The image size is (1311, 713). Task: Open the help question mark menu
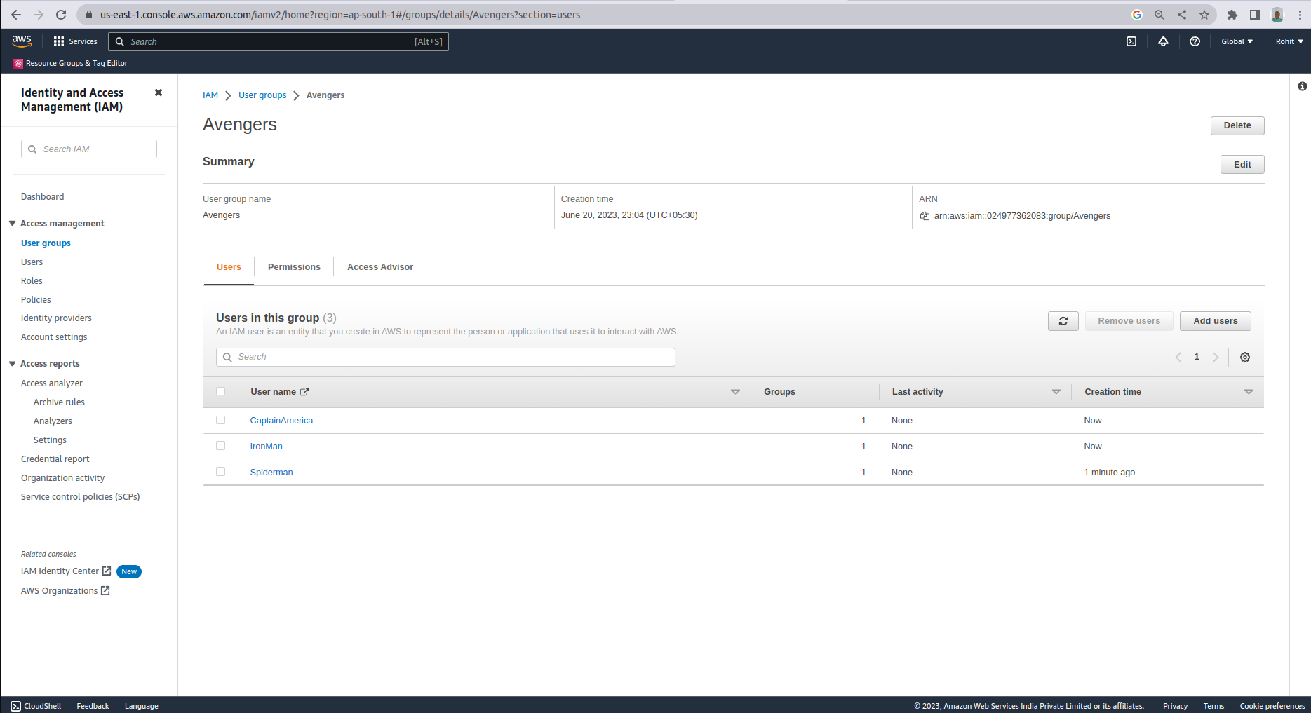click(1195, 41)
